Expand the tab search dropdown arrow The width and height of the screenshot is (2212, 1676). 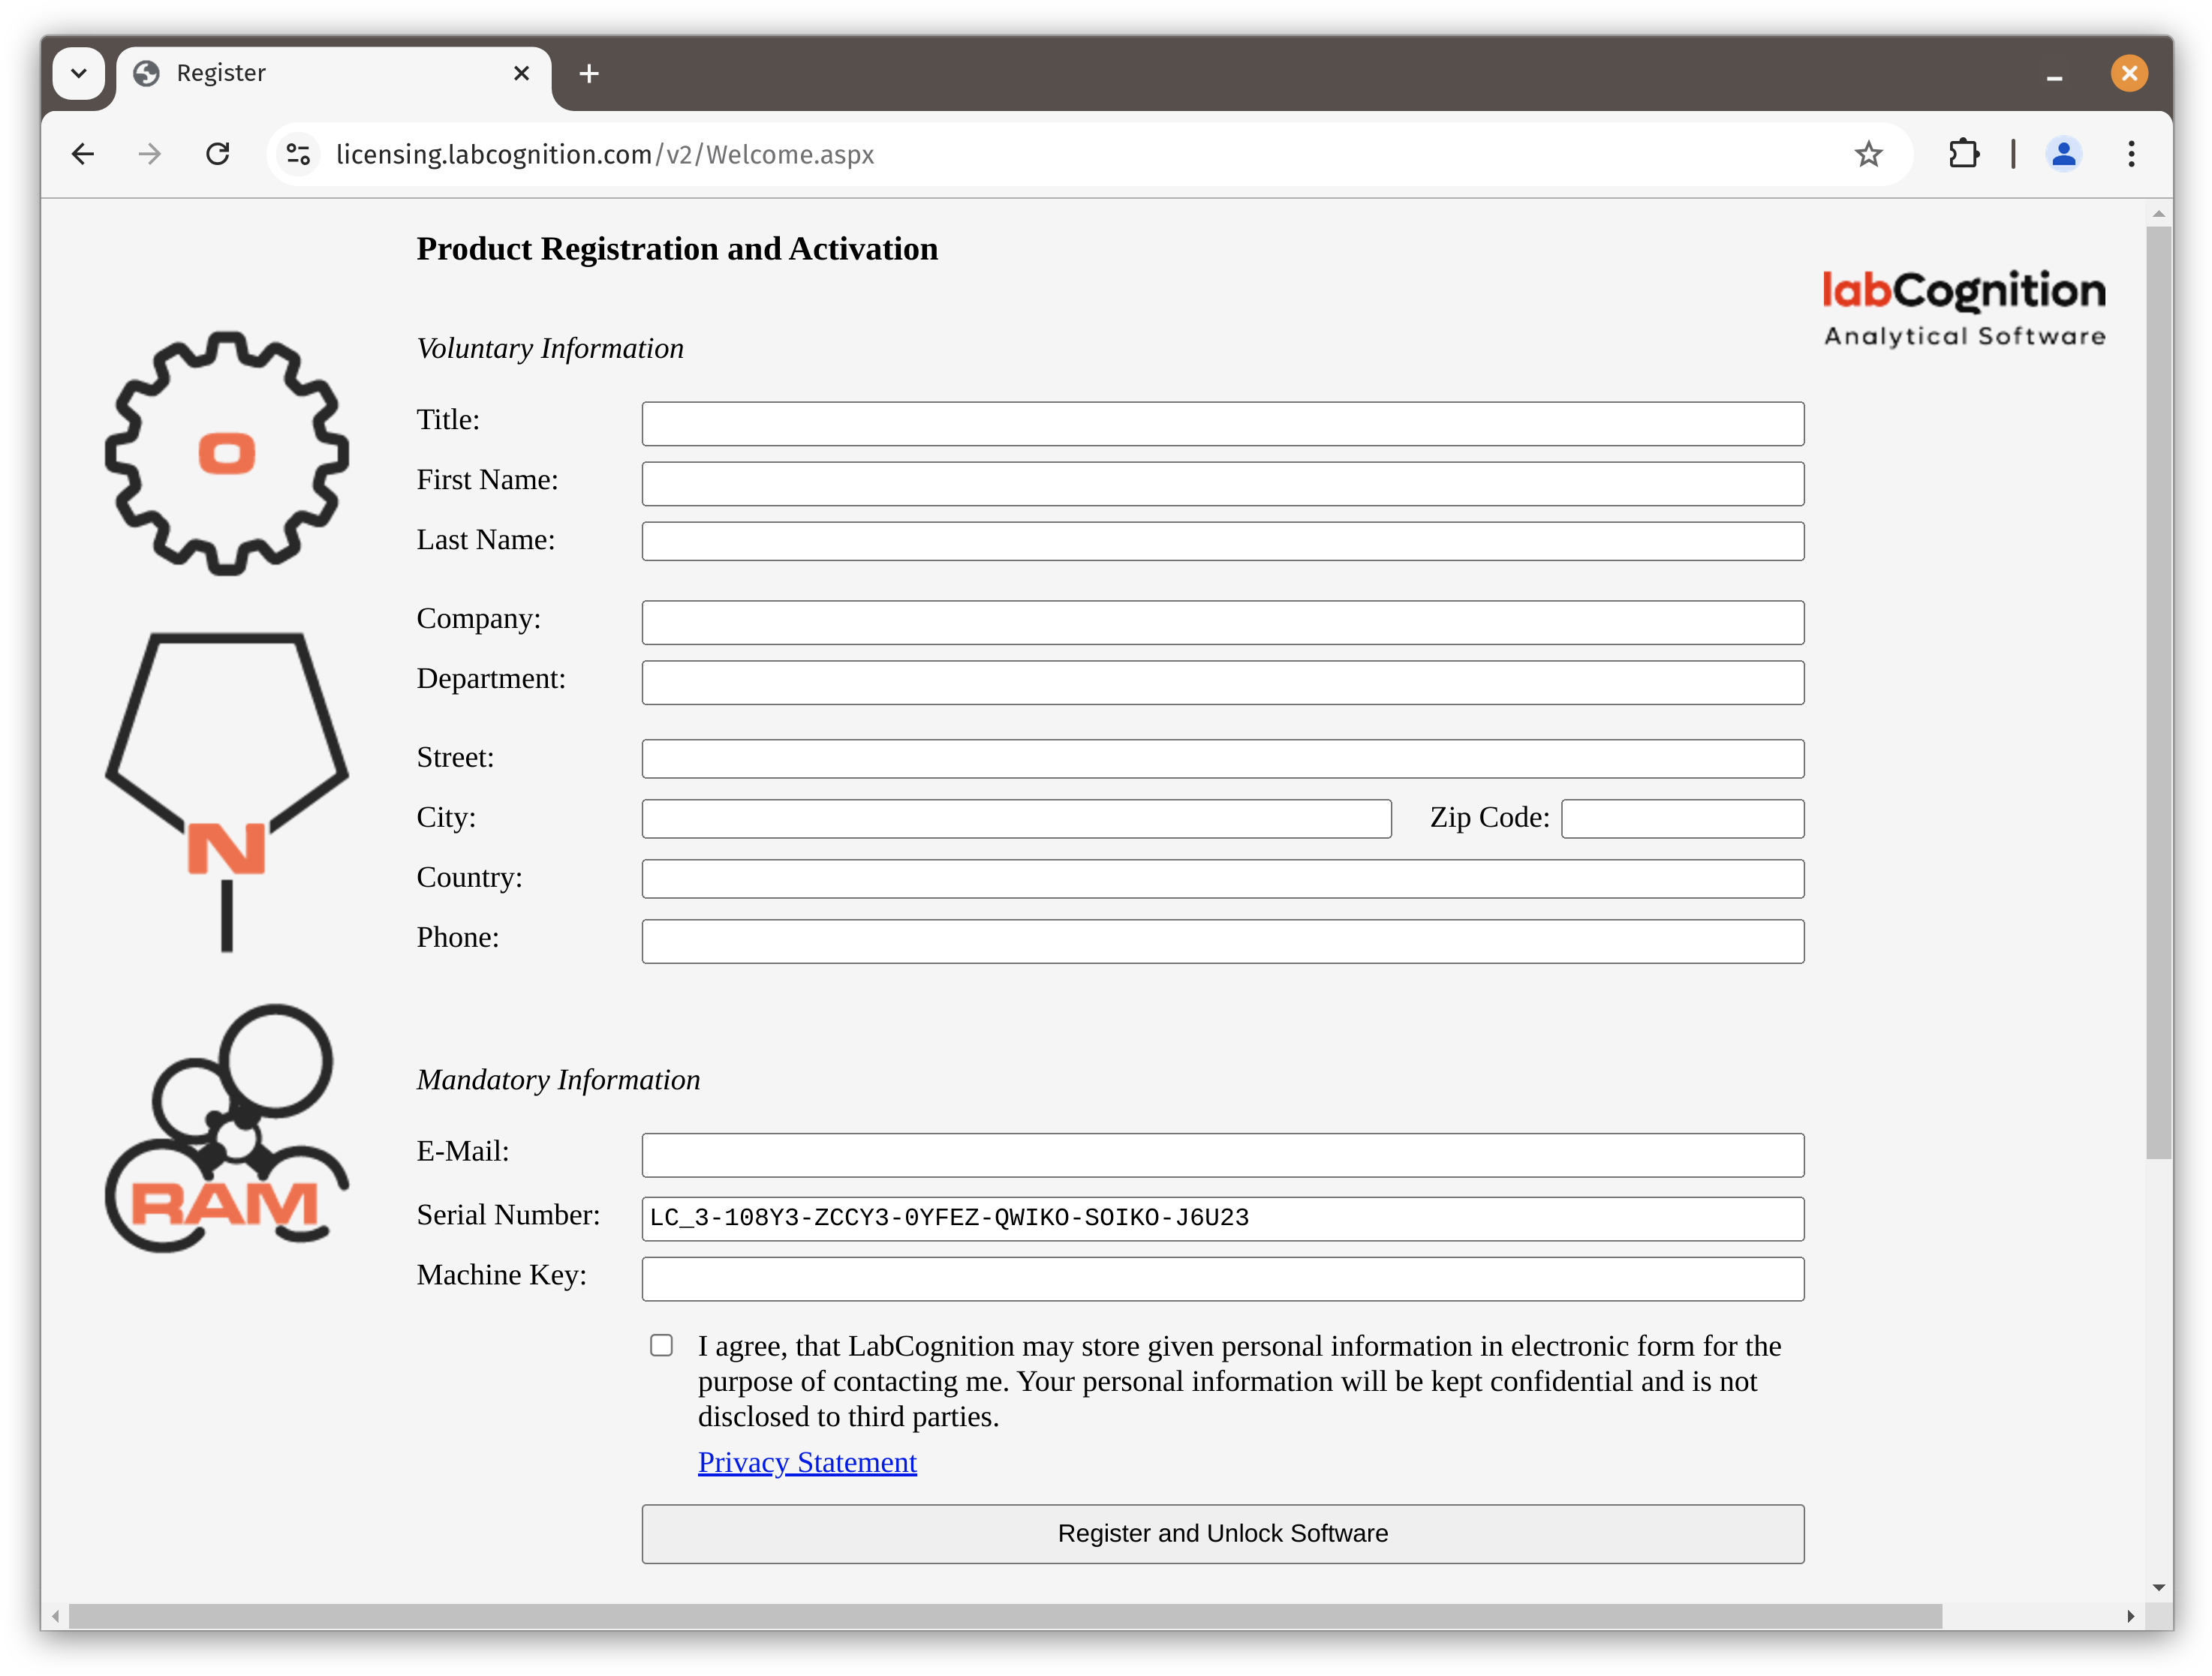(x=79, y=73)
